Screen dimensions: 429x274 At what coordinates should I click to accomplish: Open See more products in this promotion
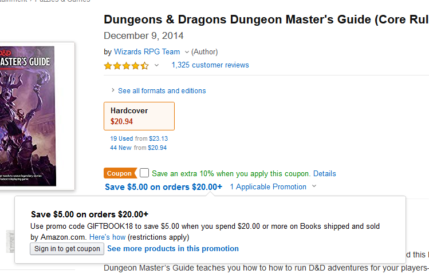pyautogui.click(x=172, y=248)
